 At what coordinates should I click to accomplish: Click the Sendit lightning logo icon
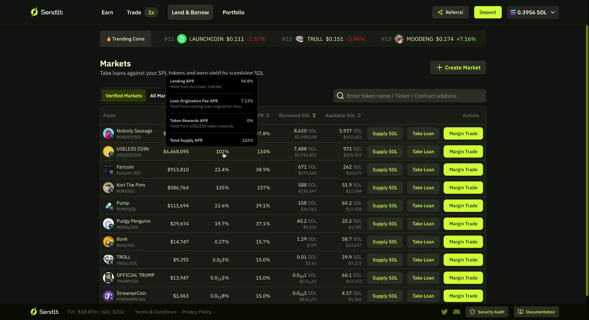[x=35, y=12]
